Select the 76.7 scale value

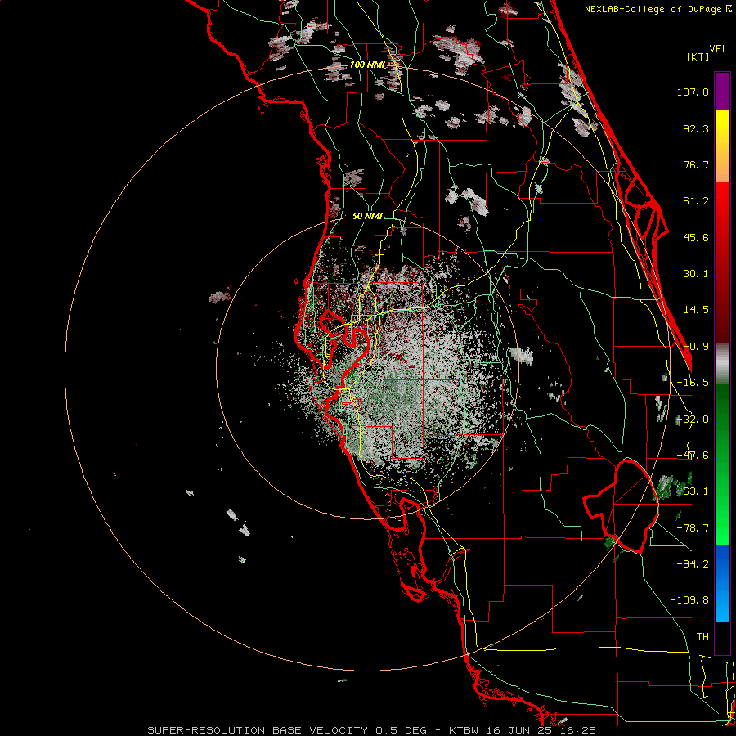pyautogui.click(x=696, y=164)
